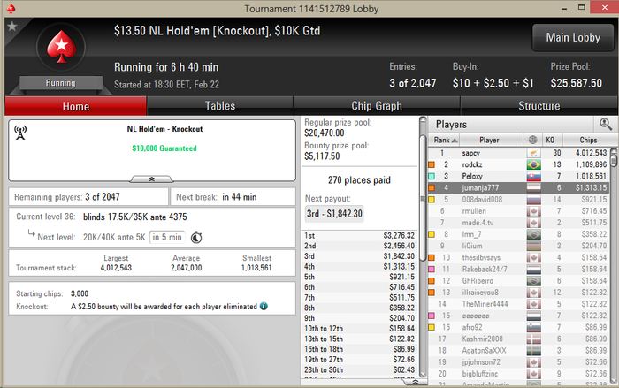Click the orange color tag beside rodckz
This screenshot has width=619, height=388.
432,164
